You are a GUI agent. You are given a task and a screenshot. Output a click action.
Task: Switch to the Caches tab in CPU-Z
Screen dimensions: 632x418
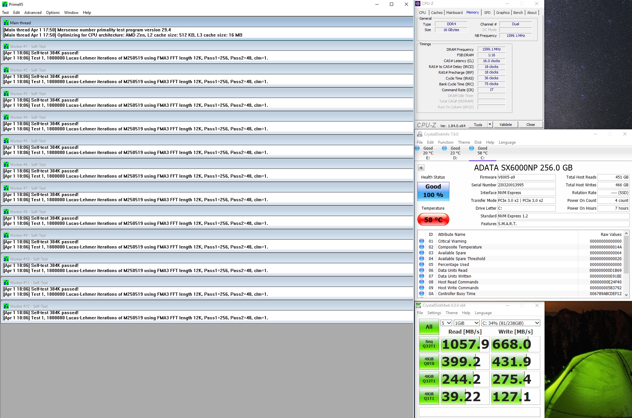tap(437, 13)
